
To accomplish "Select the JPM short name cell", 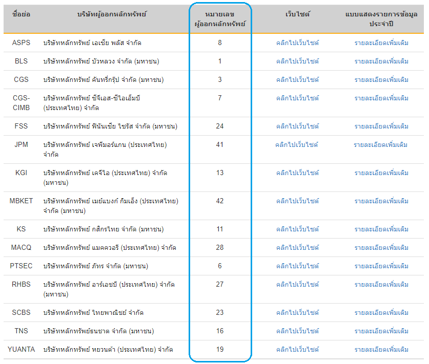I will point(21,144).
